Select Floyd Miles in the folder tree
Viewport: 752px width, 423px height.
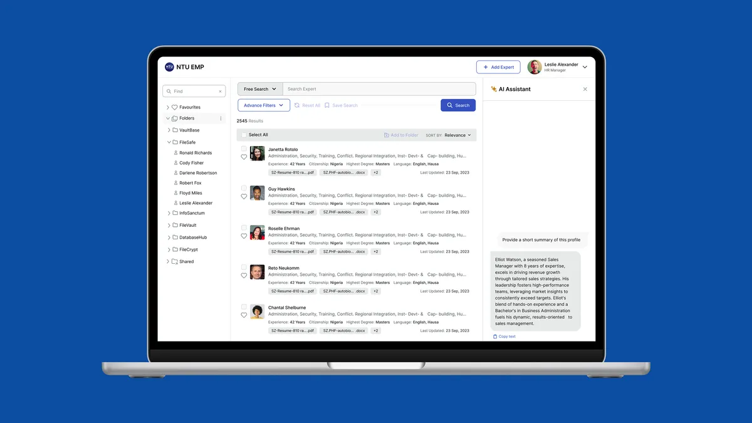tap(191, 193)
